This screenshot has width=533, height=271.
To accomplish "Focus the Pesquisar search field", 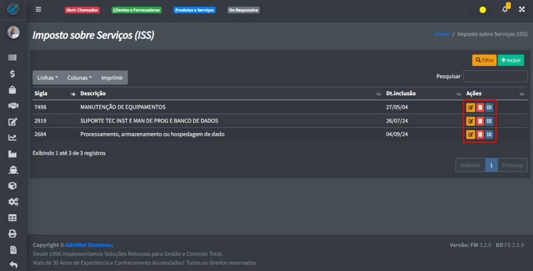I will point(495,76).
